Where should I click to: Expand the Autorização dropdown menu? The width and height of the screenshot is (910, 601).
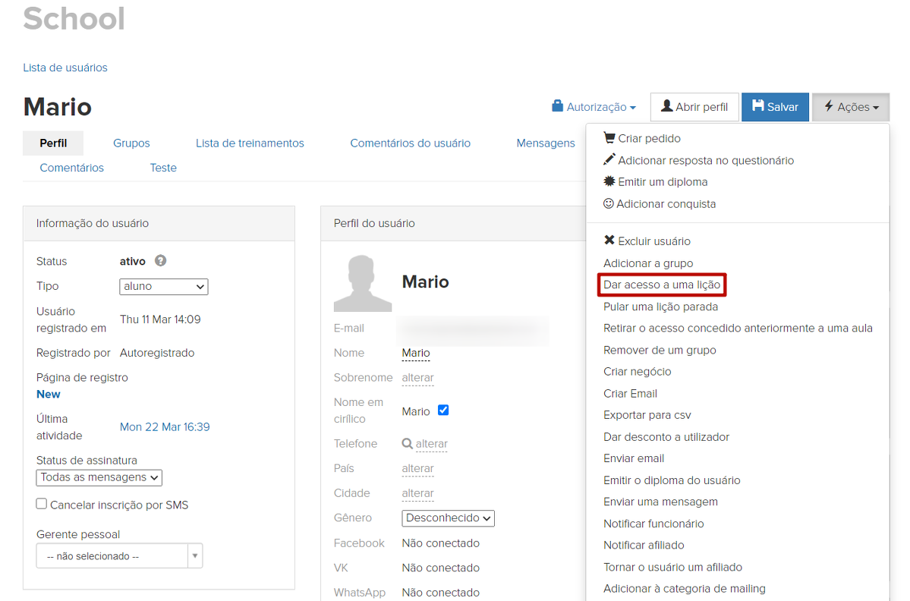594,107
